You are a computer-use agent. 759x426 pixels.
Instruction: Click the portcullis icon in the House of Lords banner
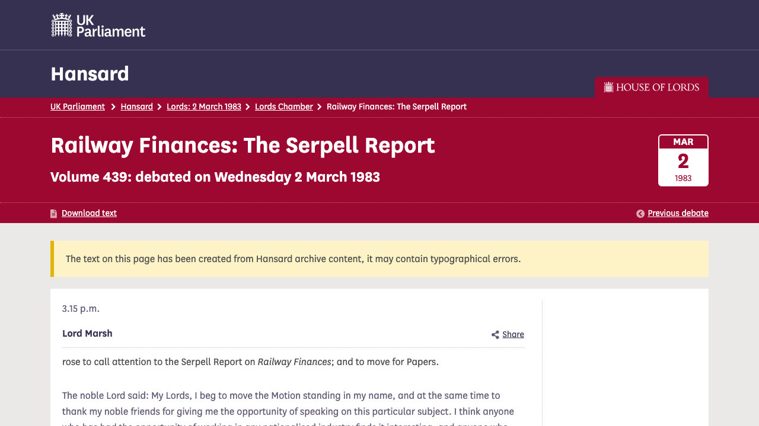[x=608, y=87]
